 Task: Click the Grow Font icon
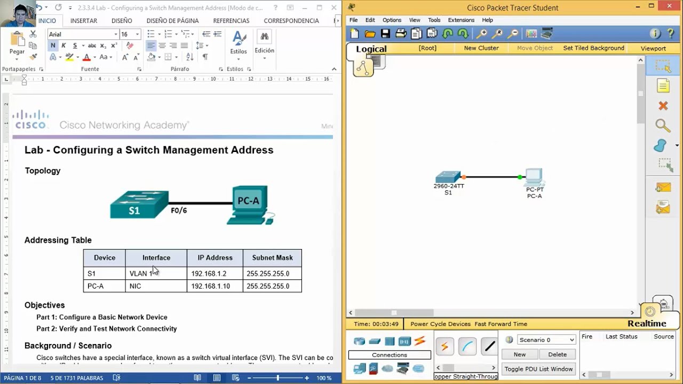click(125, 57)
